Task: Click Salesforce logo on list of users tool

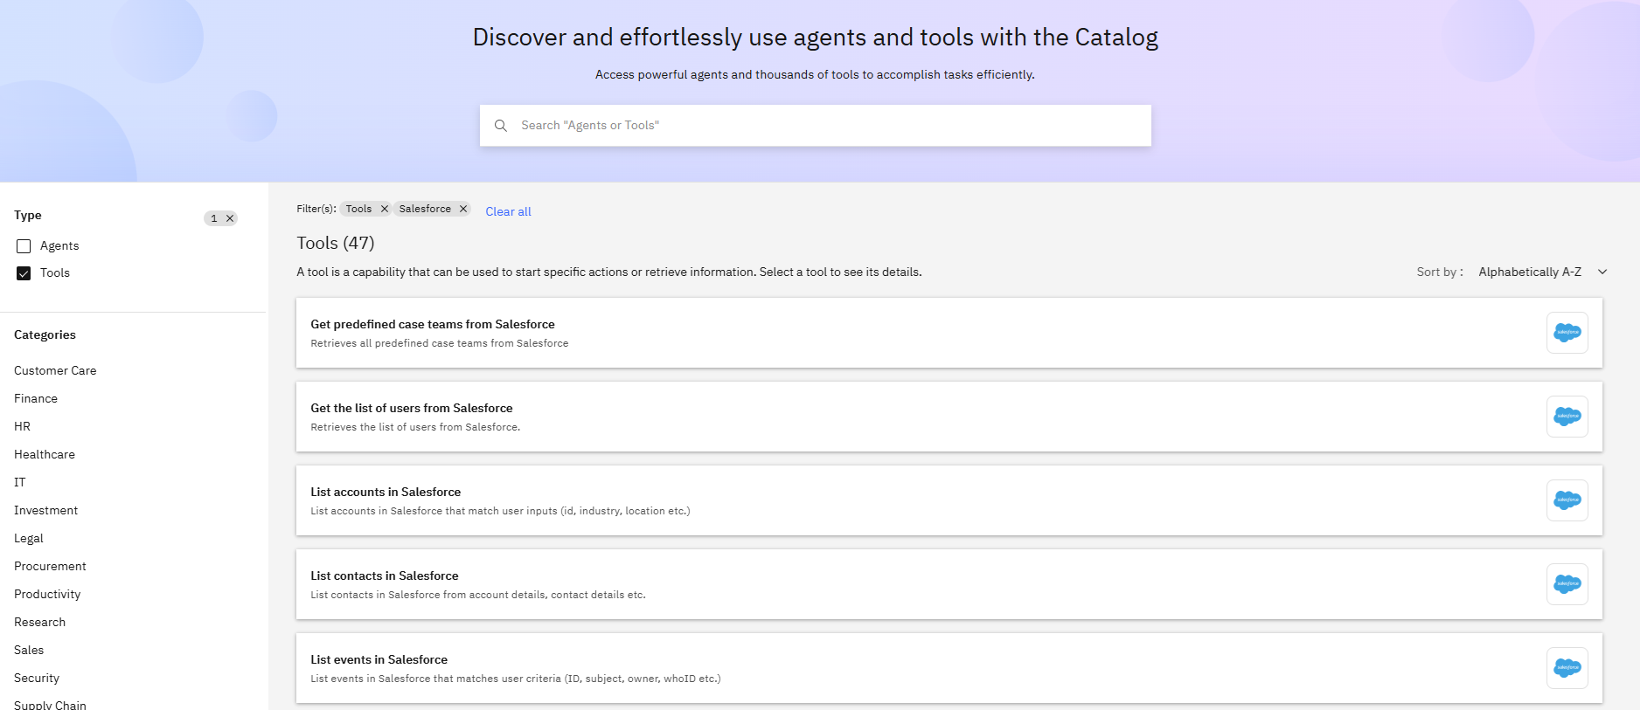Action: click(x=1567, y=417)
